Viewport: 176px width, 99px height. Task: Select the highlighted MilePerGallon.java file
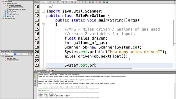tap(17, 7)
